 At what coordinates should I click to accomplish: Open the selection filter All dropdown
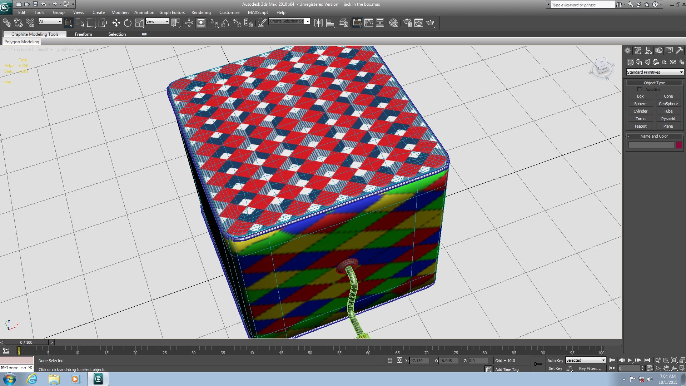pos(50,21)
